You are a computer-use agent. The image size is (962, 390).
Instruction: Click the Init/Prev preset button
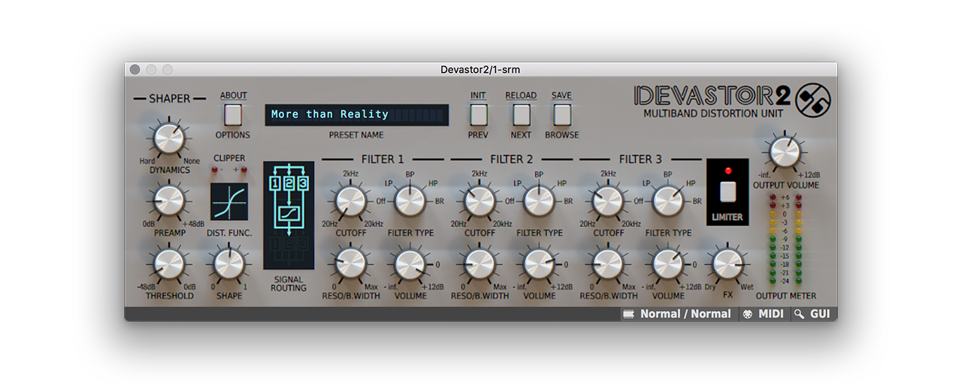[x=479, y=114]
